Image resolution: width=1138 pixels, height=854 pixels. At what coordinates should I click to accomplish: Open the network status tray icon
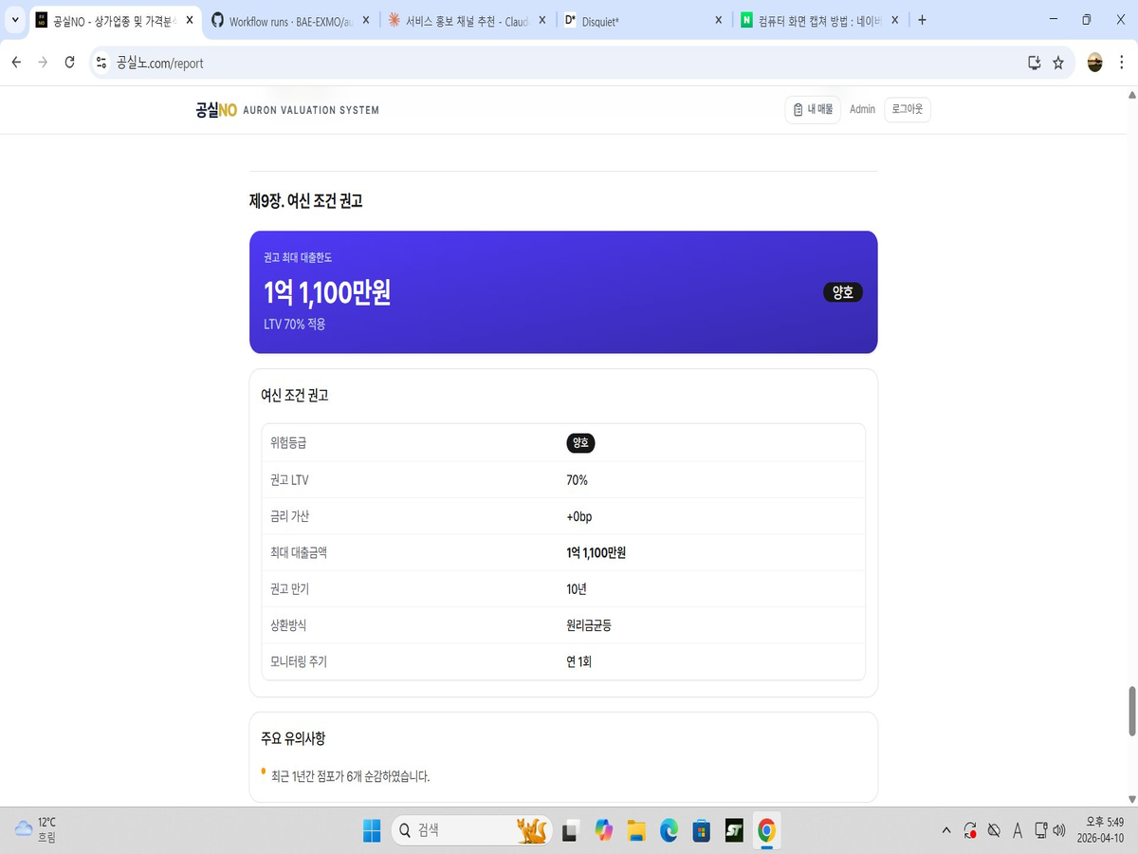point(1040,830)
